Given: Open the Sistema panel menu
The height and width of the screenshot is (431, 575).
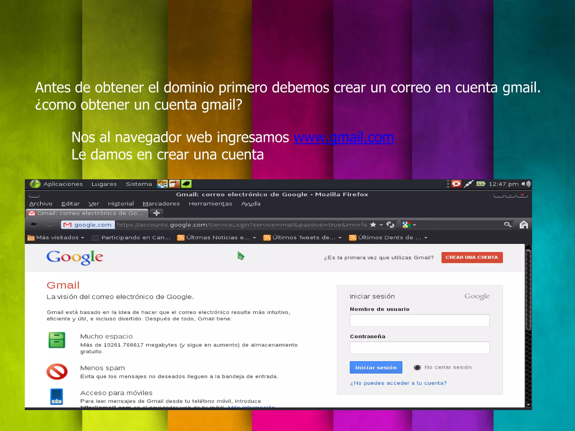Looking at the screenshot, I should [x=139, y=184].
